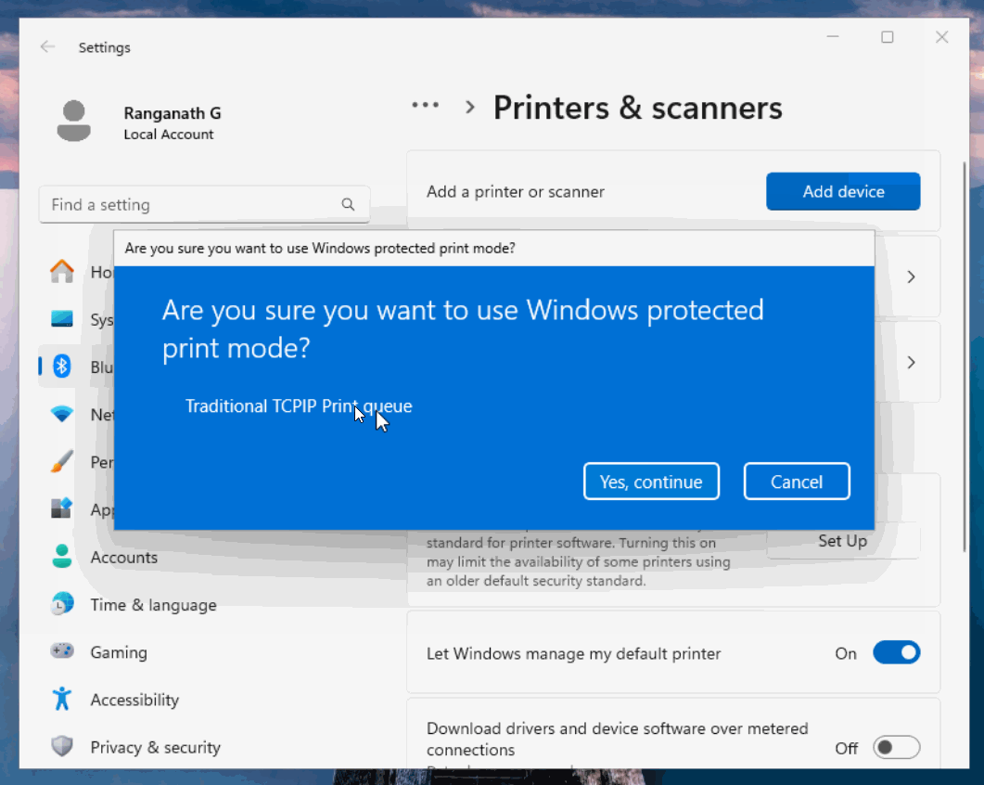Open breadcrumb ellipsis menu
Screen dimensions: 984x785
click(x=426, y=106)
